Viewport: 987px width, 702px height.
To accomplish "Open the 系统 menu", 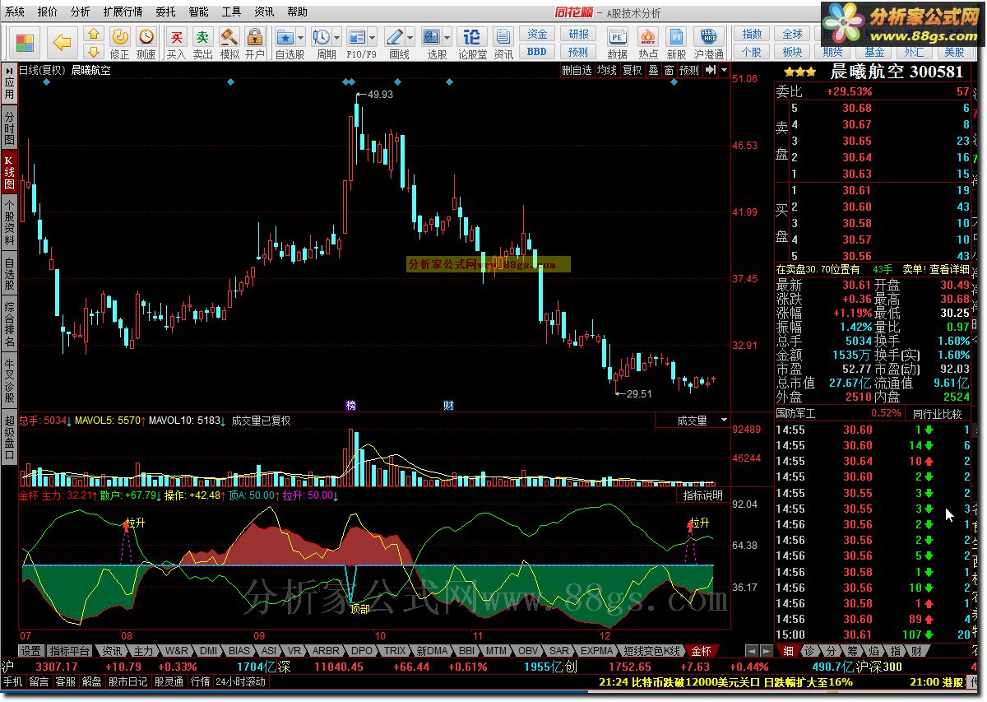I will point(15,12).
